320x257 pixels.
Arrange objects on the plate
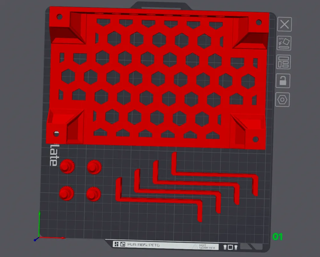tap(284, 62)
